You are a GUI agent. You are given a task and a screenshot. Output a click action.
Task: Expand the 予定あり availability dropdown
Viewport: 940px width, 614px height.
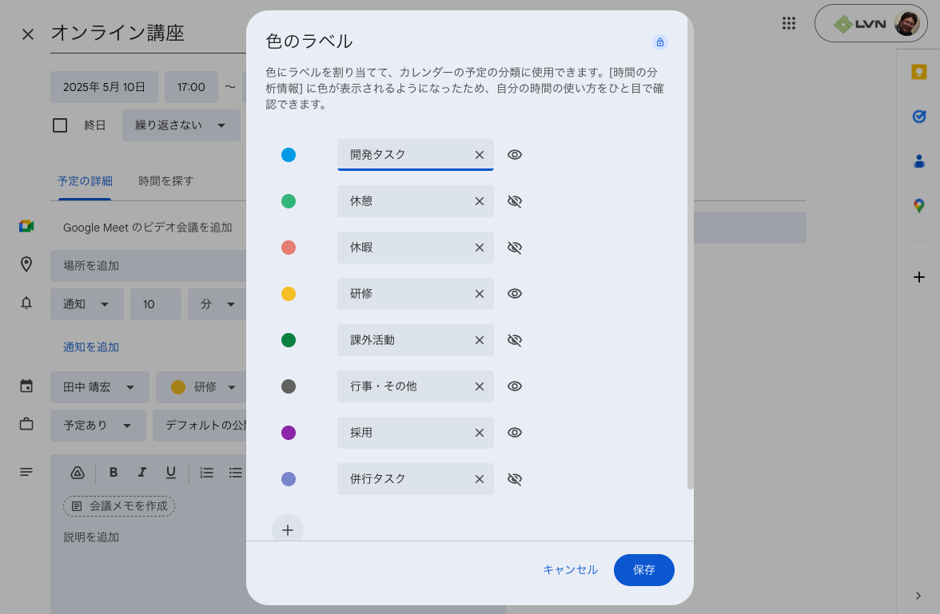(x=98, y=426)
